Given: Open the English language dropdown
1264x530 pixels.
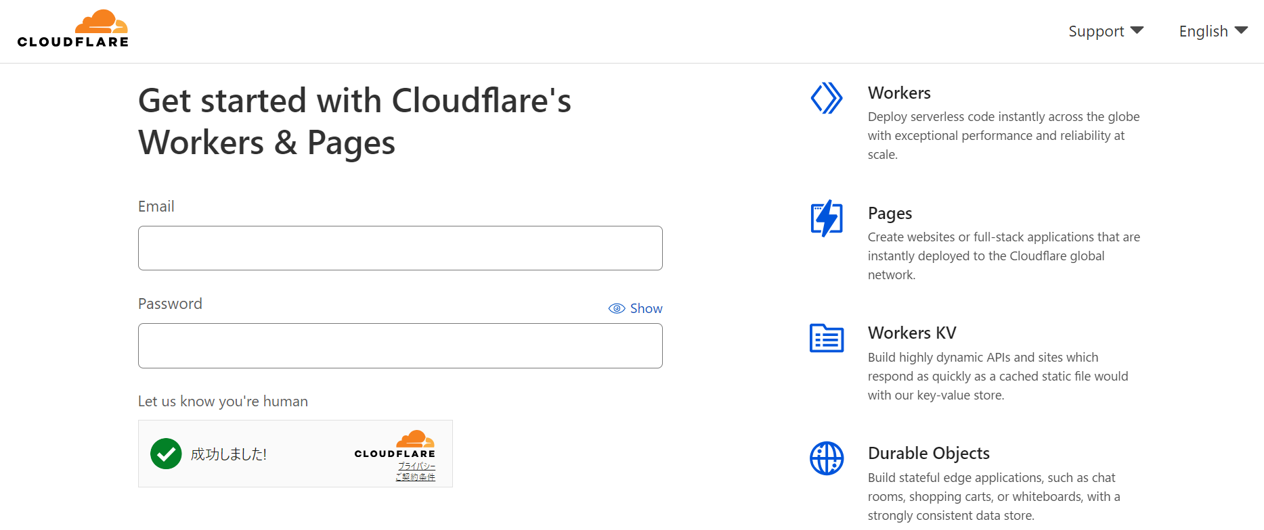Looking at the screenshot, I should point(1213,31).
